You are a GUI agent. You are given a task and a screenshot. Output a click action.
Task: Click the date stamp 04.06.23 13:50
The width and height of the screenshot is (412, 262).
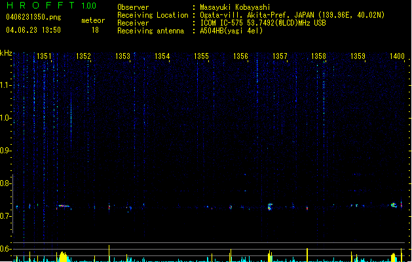pos(33,30)
